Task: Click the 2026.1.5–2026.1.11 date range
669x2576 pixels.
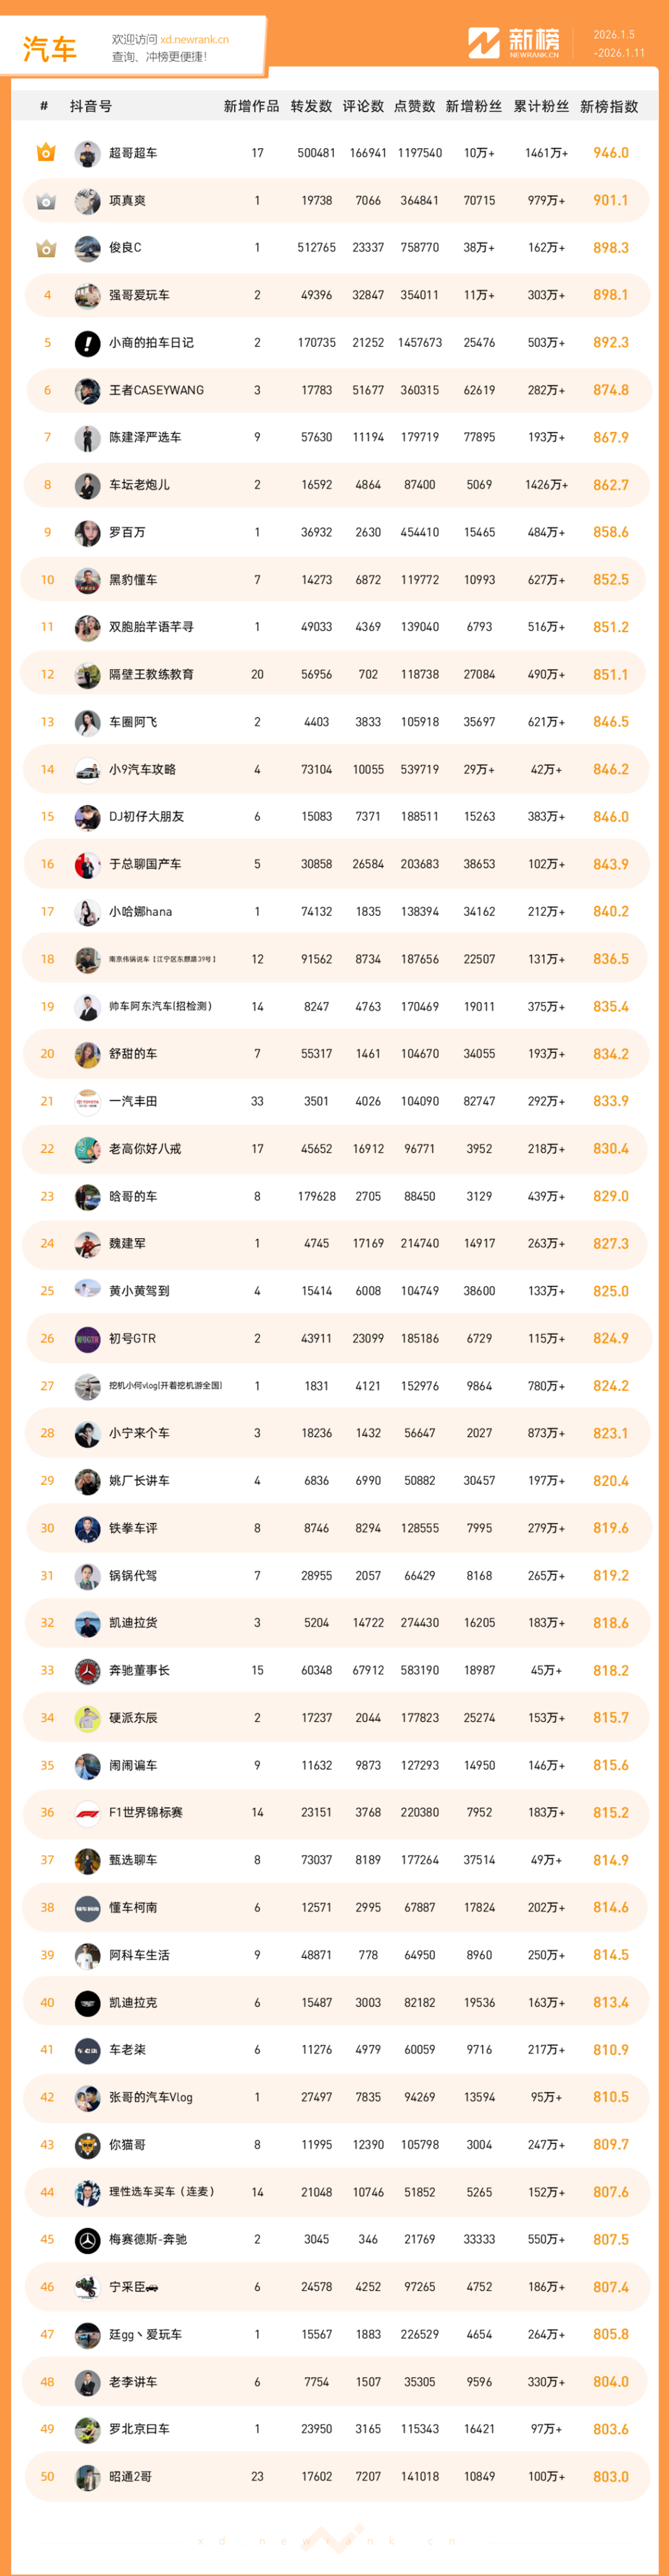Action: (619, 44)
